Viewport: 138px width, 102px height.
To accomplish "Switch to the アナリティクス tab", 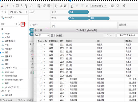I will coord(16,12).
